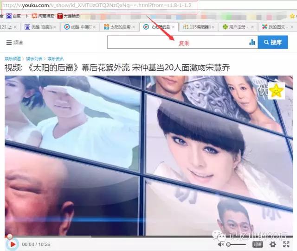
Task: Close the 优酷_百度 tab
Action: pos(55,27)
